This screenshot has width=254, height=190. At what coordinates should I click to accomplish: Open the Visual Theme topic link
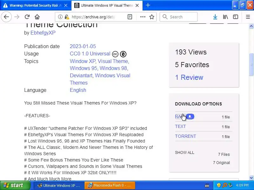pos(113,61)
